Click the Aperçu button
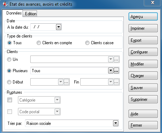The height and width of the screenshot is (133, 162). click(143, 17)
